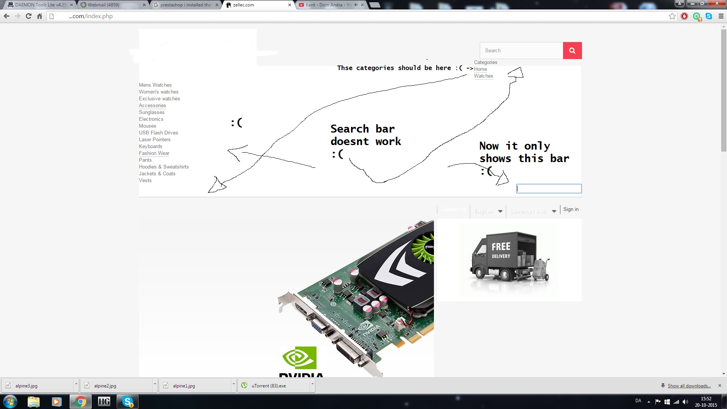Close the downloads bar
Image resolution: width=727 pixels, height=409 pixels.
(720, 386)
